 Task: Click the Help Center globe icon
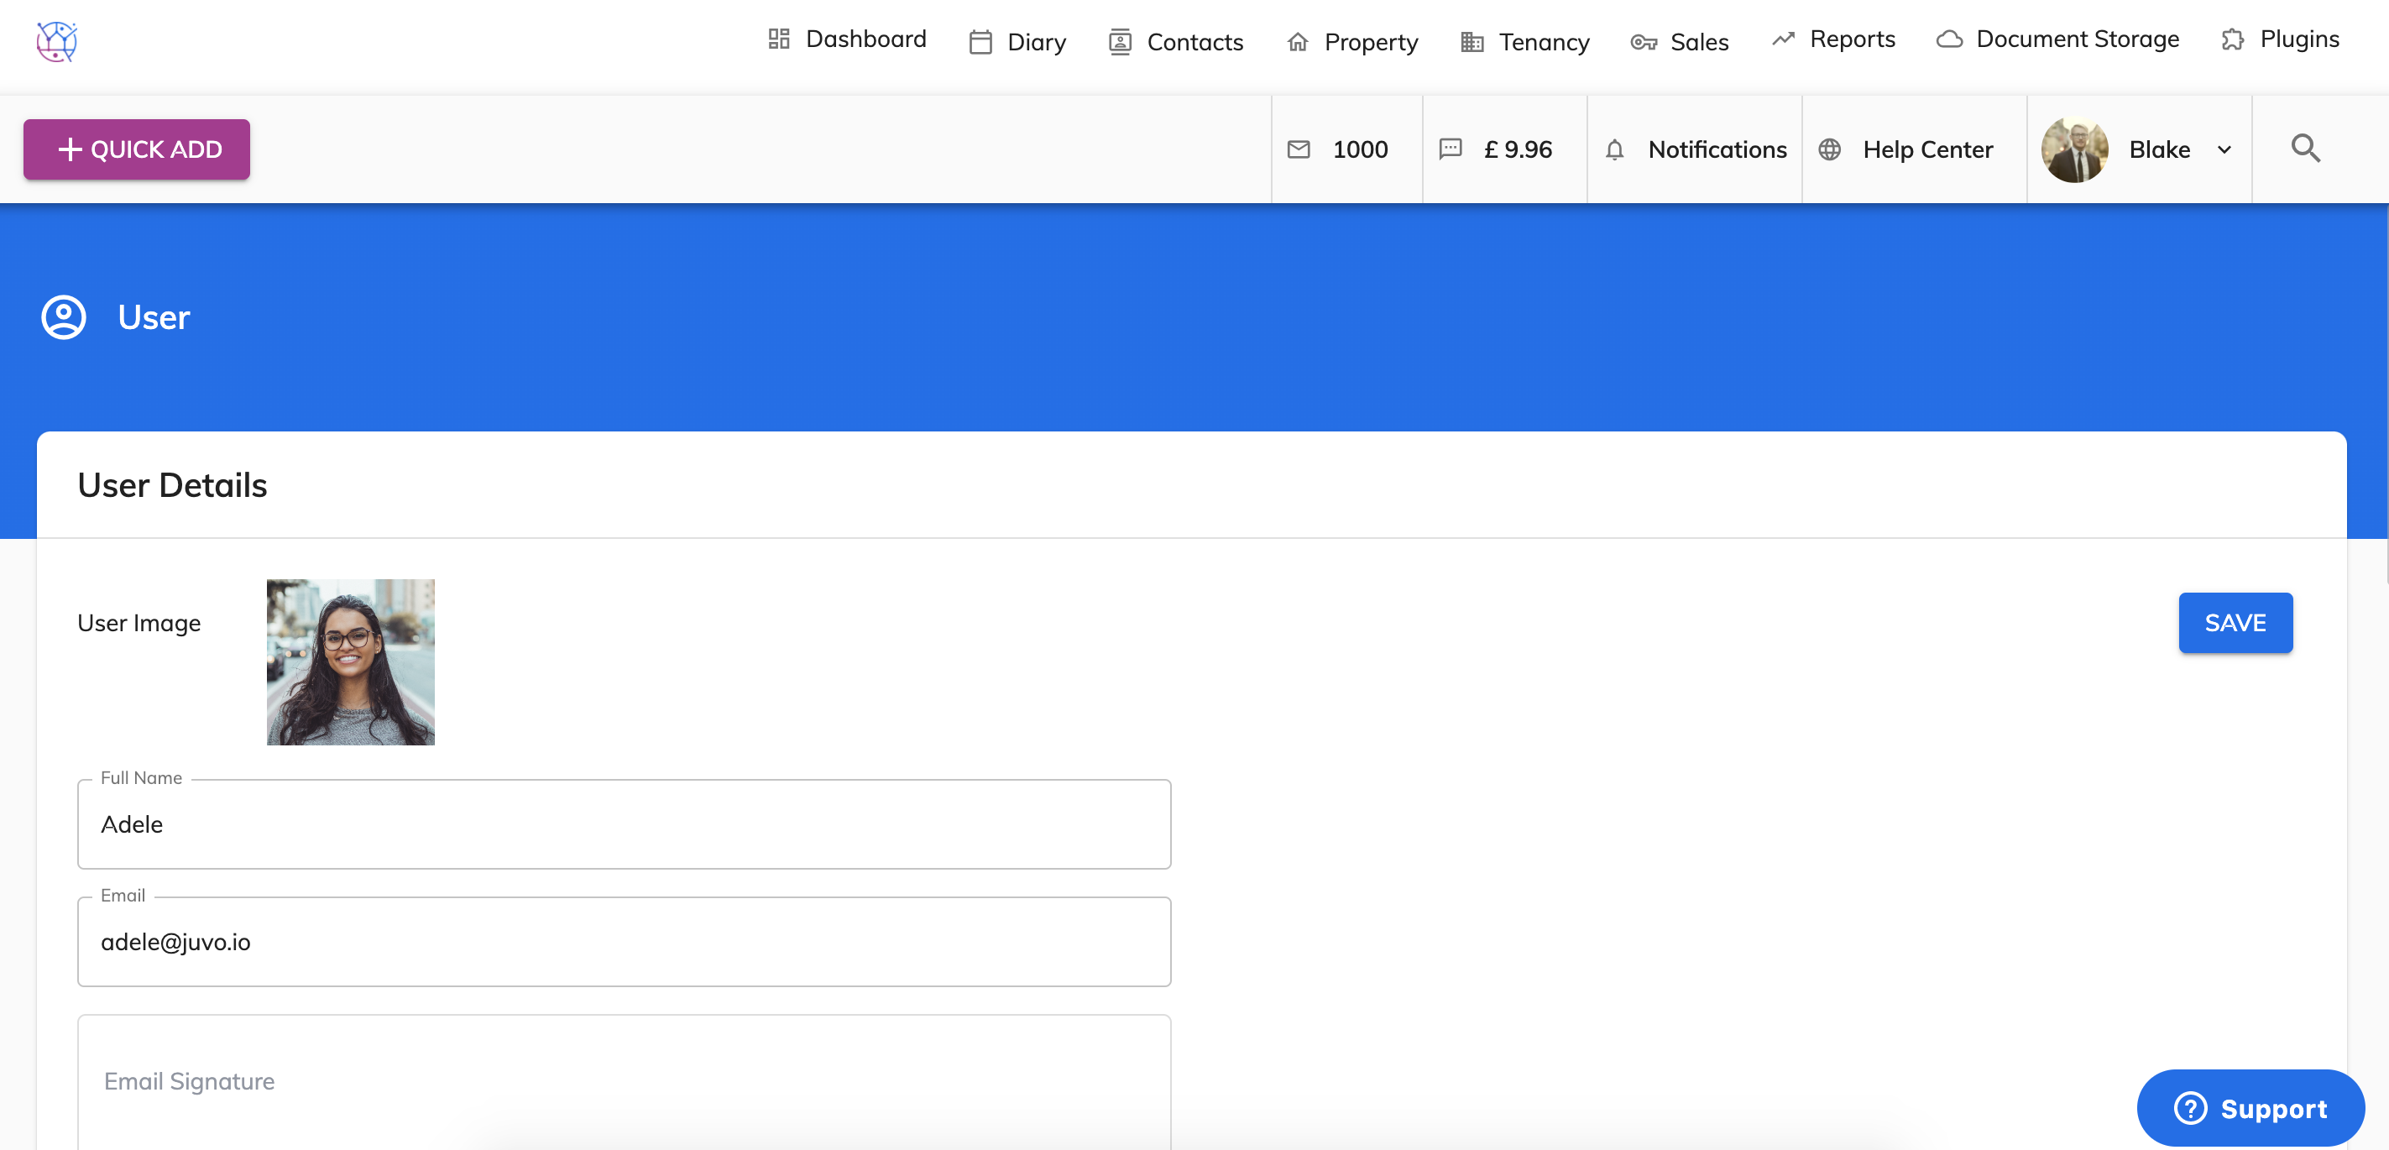1829,149
